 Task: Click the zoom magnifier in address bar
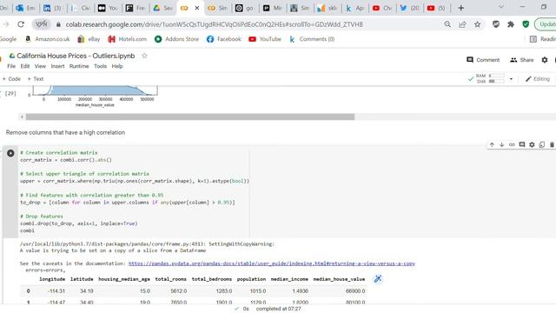click(447, 24)
